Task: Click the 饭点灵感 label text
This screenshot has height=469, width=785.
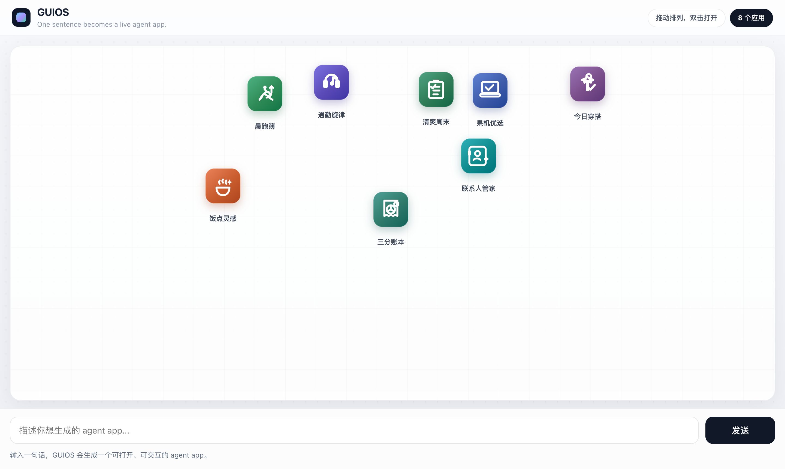Action: [x=223, y=219]
